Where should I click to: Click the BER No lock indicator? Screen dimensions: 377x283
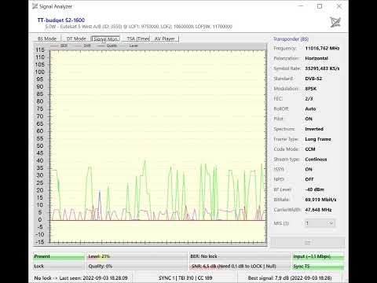(240, 256)
